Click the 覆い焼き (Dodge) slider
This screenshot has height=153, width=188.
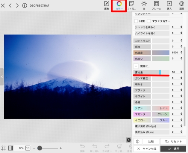pyautogui.click(x=152, y=126)
